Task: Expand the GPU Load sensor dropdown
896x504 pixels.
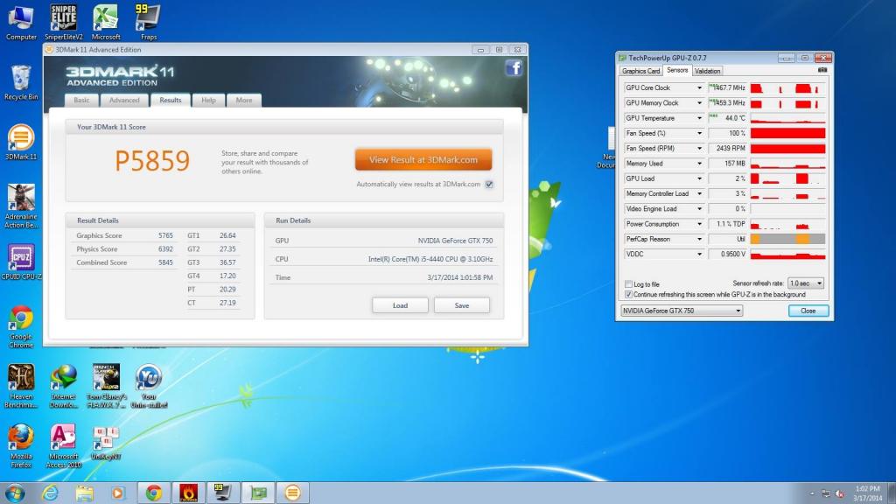Action: [699, 178]
